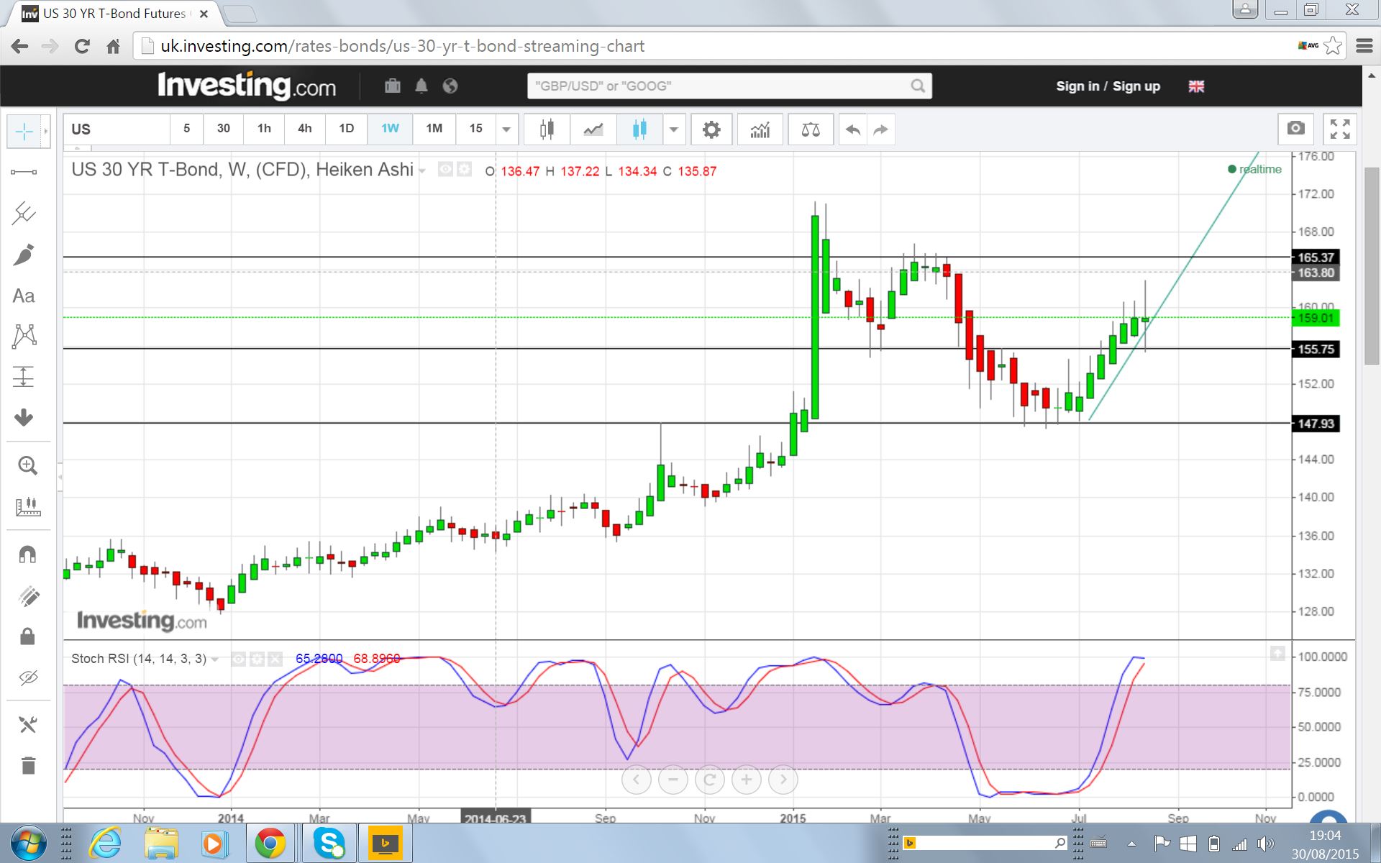Toggle lock all drawing tools
Viewport: 1381px width, 863px height.
pos(27,636)
